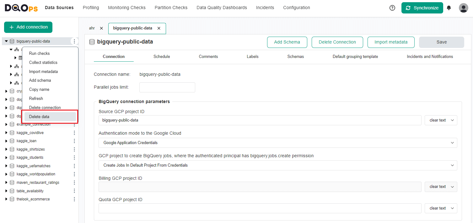473x223 pixels.
Task: Open the Authentication mode dropdown
Action: click(278, 143)
